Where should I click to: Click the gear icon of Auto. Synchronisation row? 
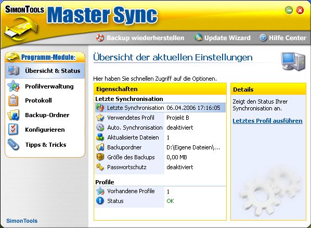100,128
